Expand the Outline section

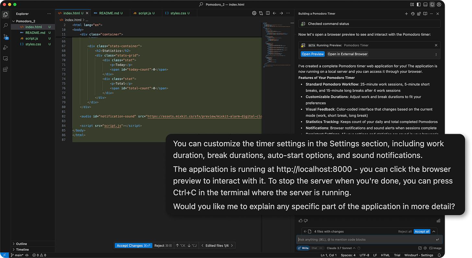(x=33, y=244)
